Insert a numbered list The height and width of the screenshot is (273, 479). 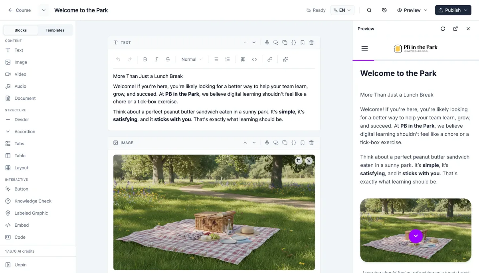(228, 59)
